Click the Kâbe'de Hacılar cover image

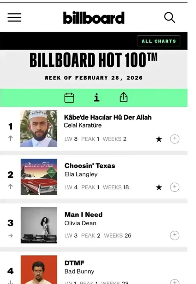(x=39, y=129)
